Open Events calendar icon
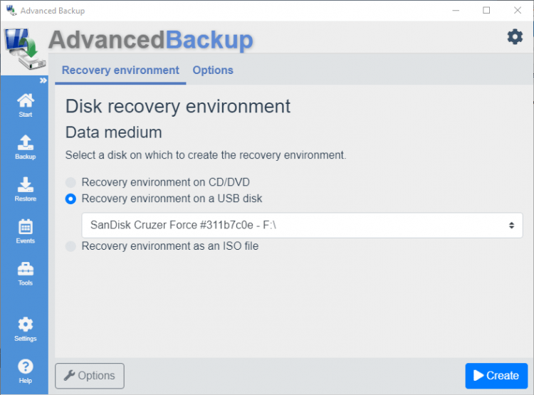Image resolution: width=534 pixels, height=395 pixels. pyautogui.click(x=25, y=231)
